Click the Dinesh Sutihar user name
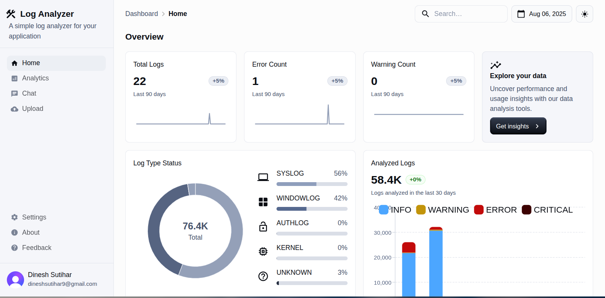The image size is (605, 298). (50, 275)
